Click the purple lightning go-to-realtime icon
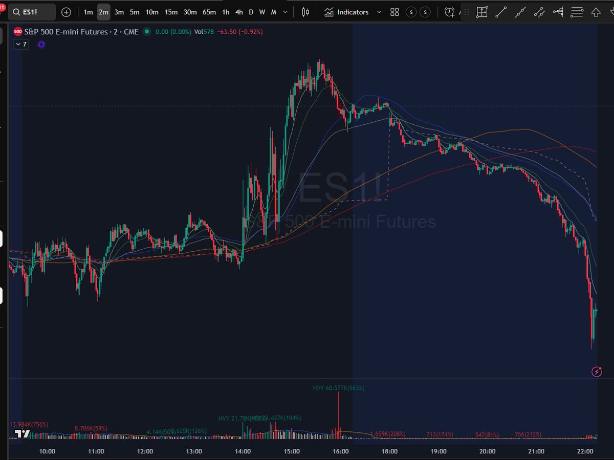Viewport: 614px width, 460px height. pos(597,372)
